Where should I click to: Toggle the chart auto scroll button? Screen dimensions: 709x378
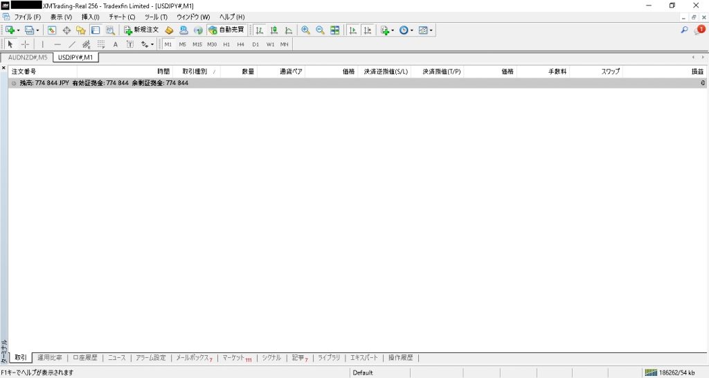pos(352,30)
